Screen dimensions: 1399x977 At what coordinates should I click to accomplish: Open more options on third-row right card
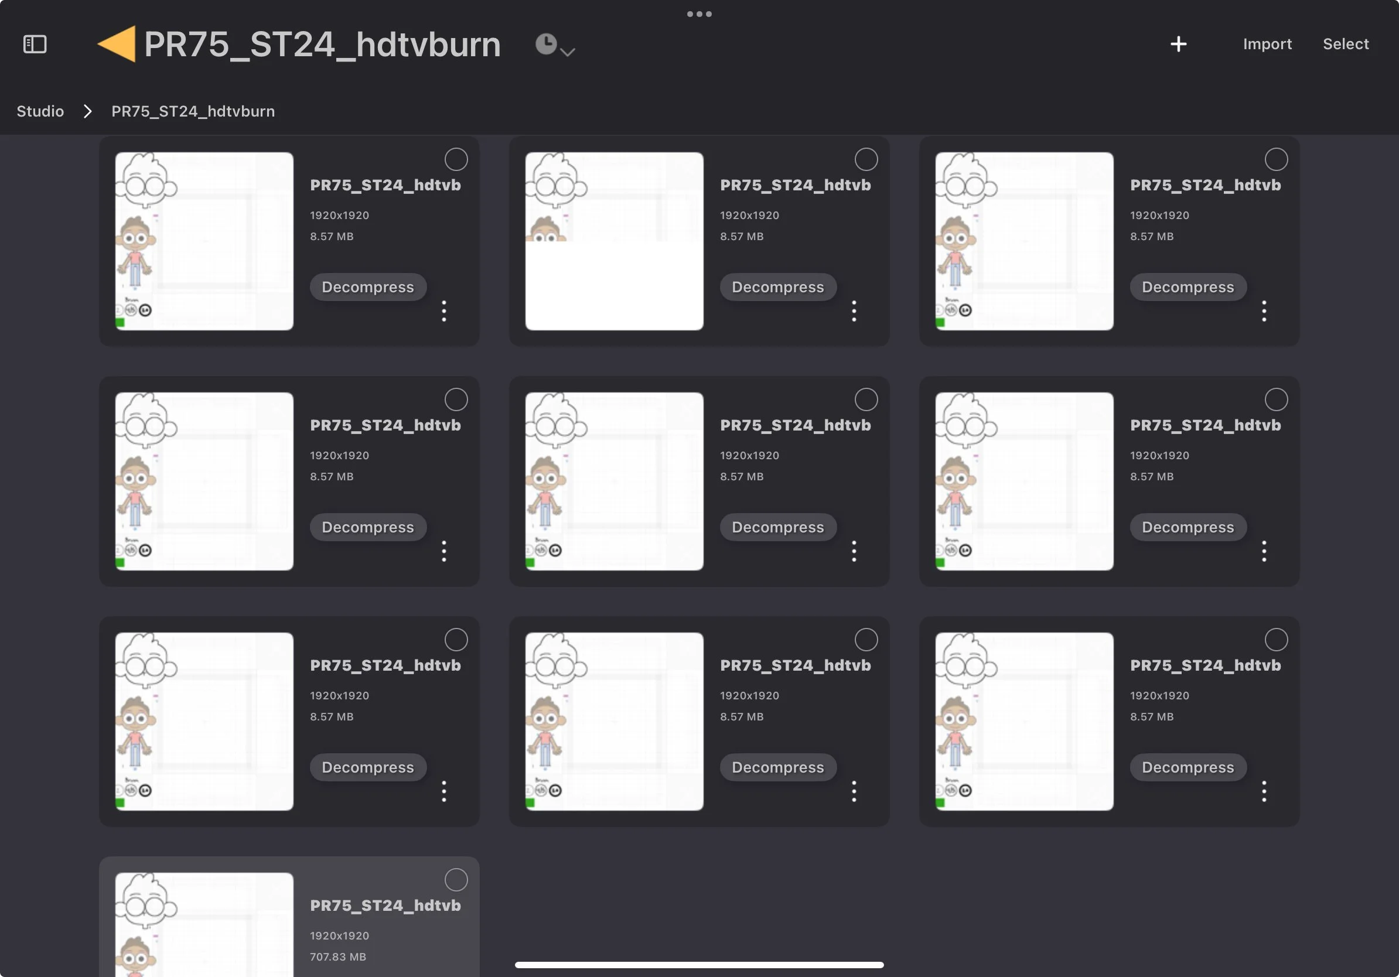1264,791
